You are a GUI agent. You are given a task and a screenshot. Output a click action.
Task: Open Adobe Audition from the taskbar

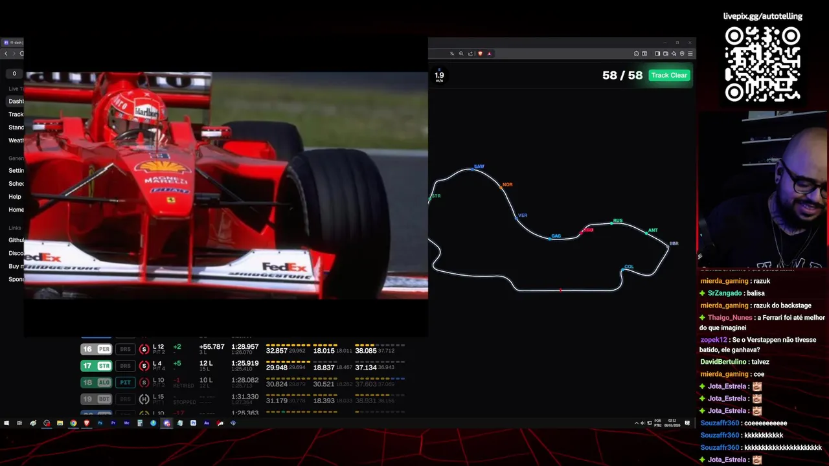click(x=207, y=423)
